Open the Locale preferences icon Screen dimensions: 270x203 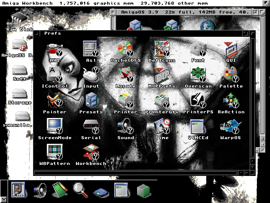[126, 75]
